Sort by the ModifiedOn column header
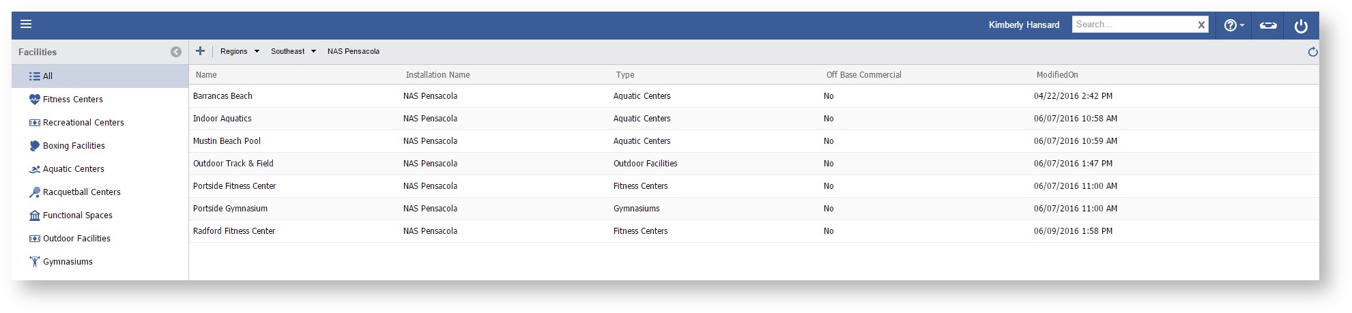Screen dimensions: 1352x313 [x=1057, y=75]
